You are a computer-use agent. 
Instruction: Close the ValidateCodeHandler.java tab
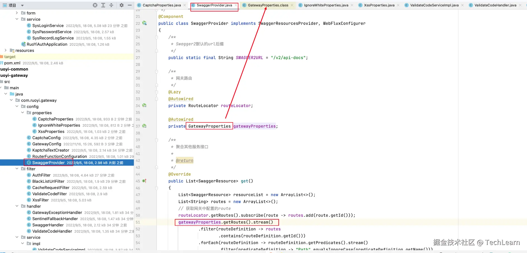click(520, 5)
